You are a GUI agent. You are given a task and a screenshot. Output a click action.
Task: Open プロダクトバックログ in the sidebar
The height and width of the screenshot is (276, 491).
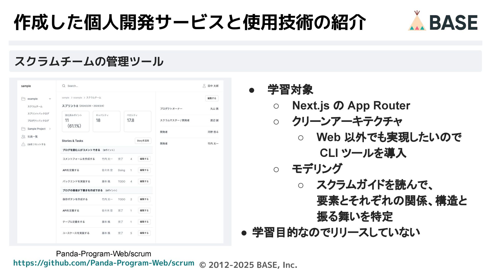tap(38, 121)
